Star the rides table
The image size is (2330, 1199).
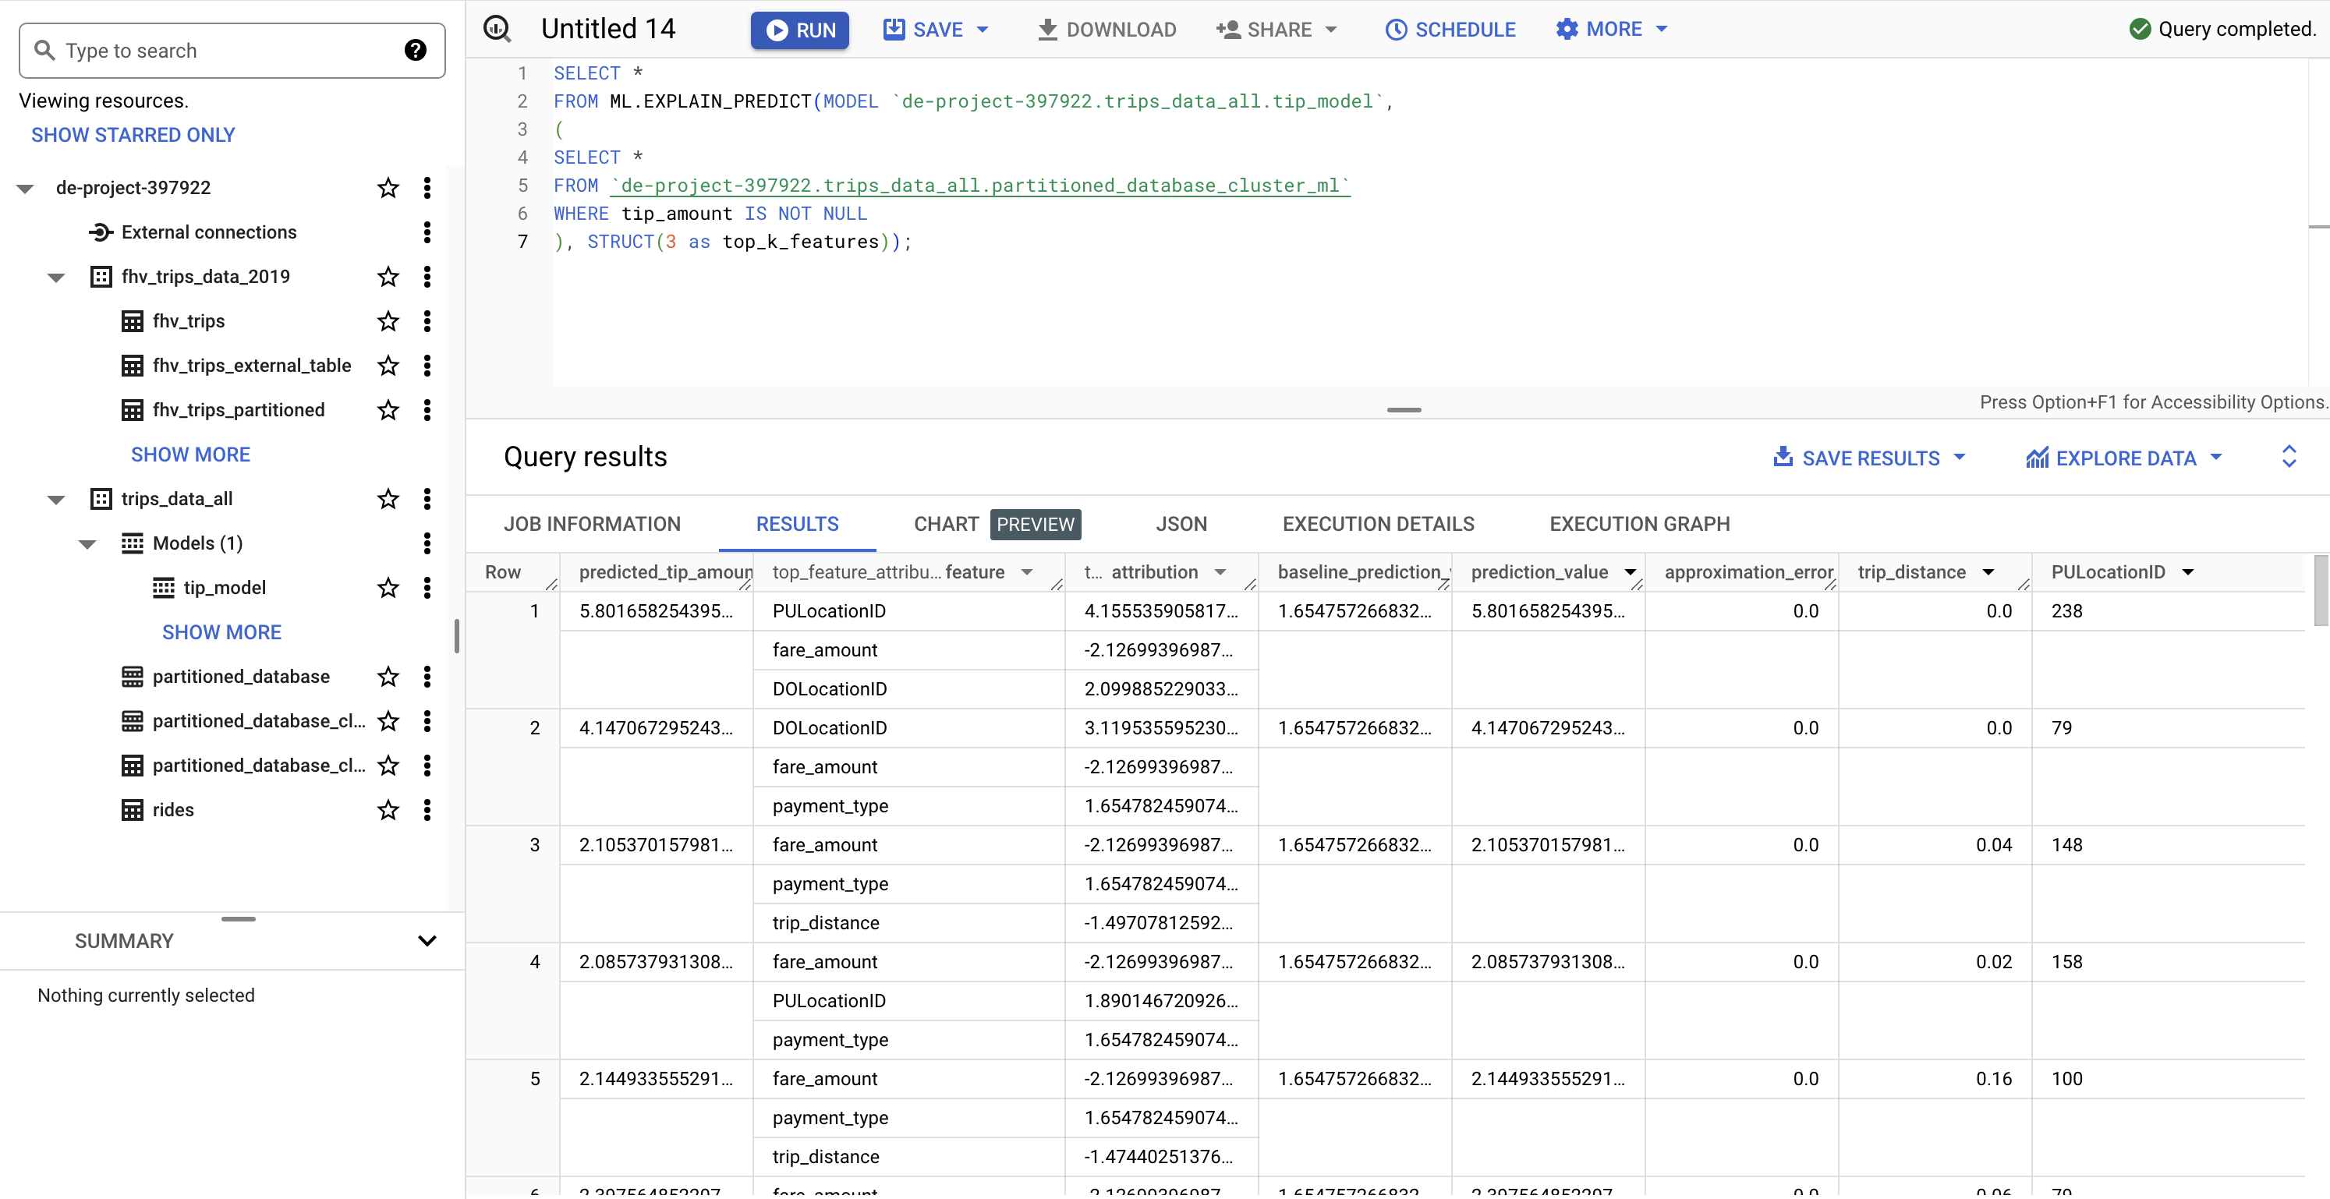(388, 810)
